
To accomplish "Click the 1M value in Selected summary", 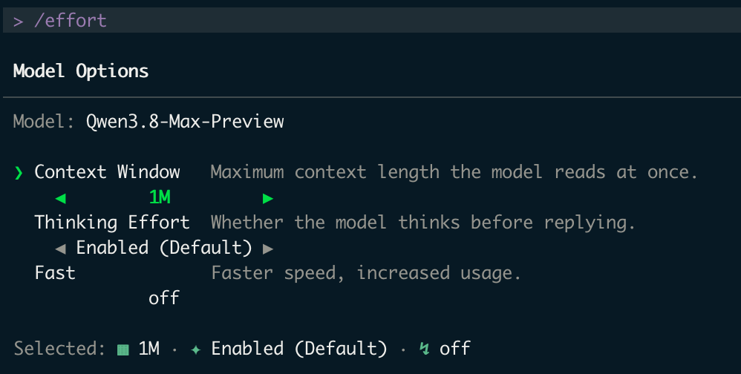I will coord(148,349).
